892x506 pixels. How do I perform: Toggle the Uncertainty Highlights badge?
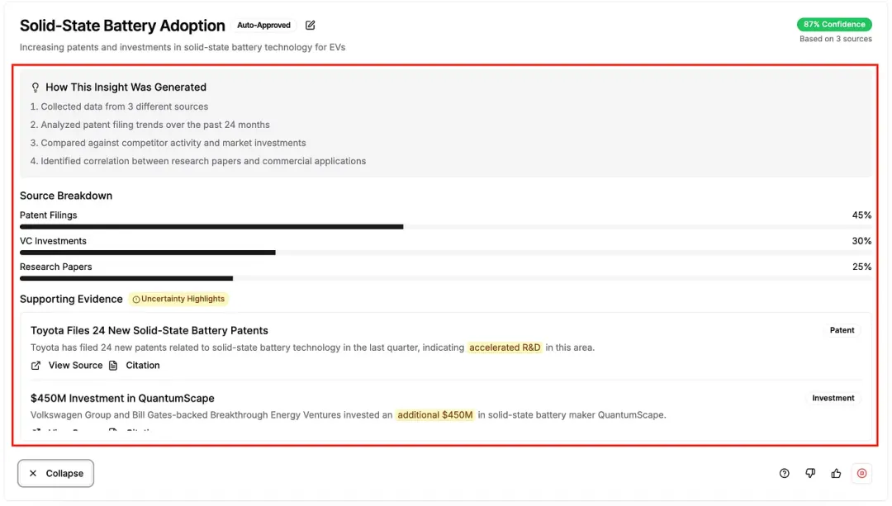coord(178,299)
